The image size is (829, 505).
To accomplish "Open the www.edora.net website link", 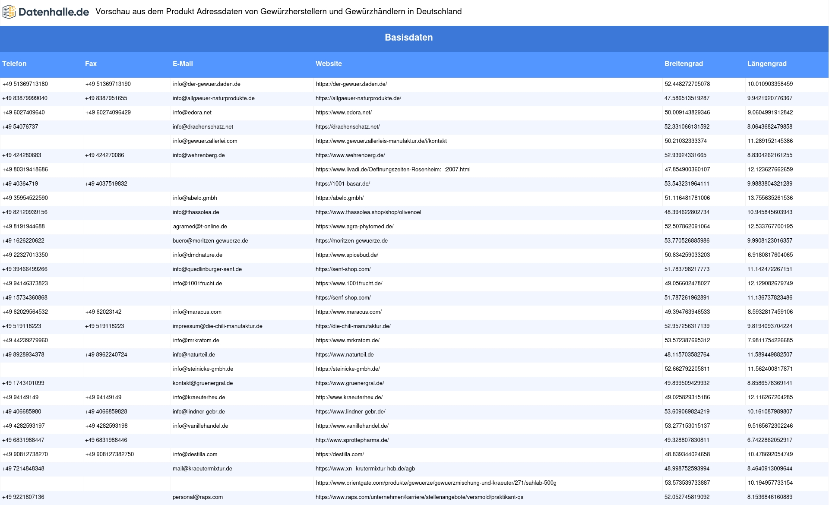I will coord(344,113).
